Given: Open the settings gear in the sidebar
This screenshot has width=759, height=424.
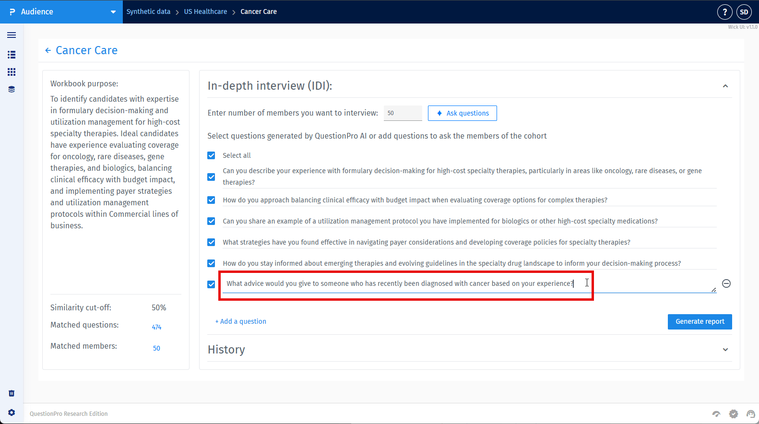Looking at the screenshot, I should tap(12, 412).
